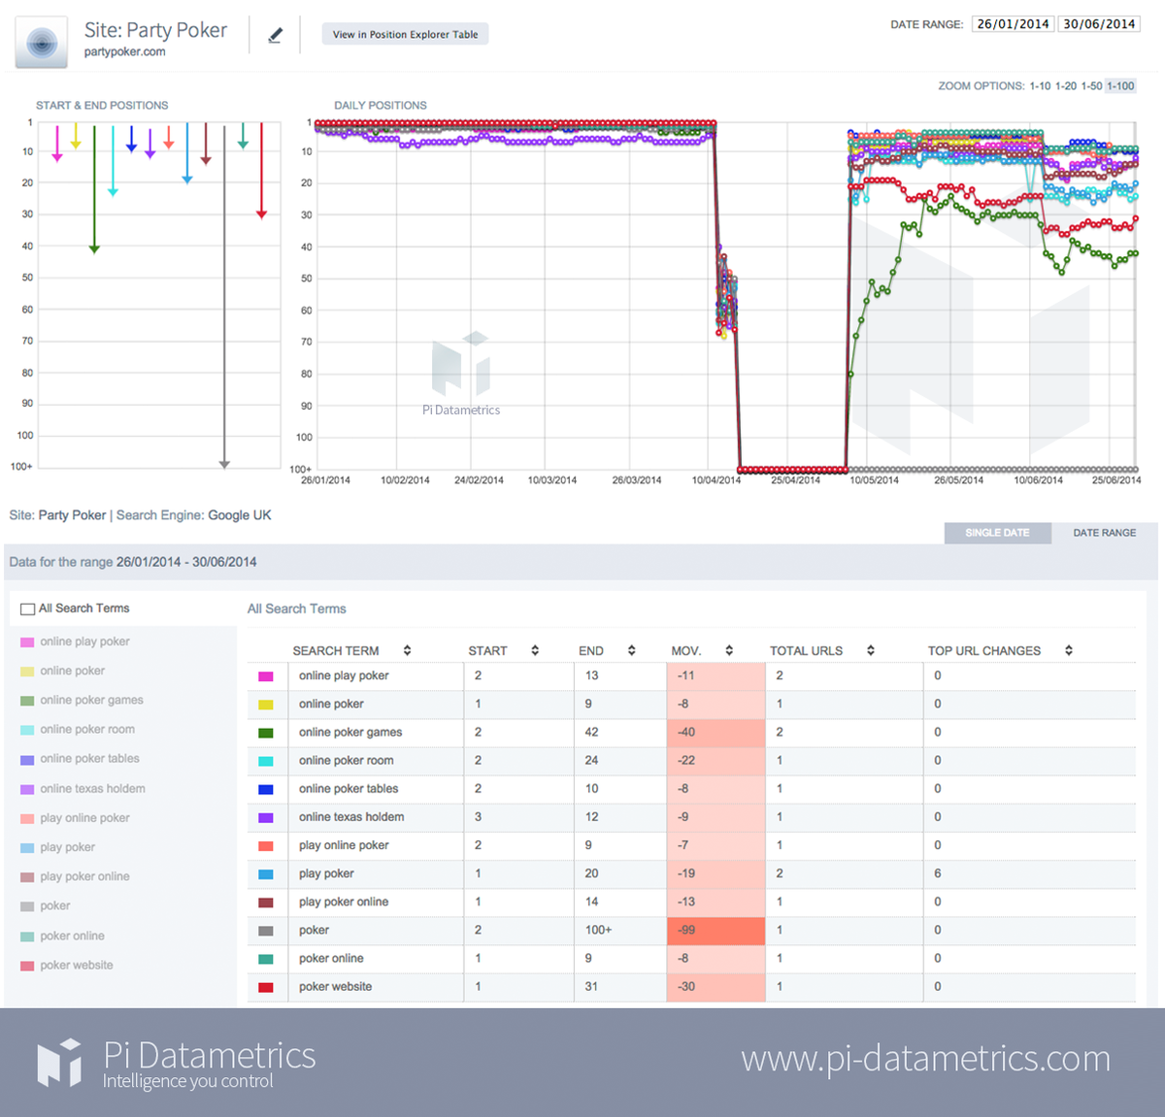Screen dimensions: 1165x1117
Task: Sort the SEARCH TERM column using its sort arrows
Action: (407, 650)
